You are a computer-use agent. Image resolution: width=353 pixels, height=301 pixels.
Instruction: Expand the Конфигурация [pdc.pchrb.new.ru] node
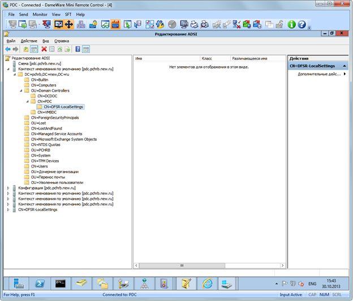point(8,188)
